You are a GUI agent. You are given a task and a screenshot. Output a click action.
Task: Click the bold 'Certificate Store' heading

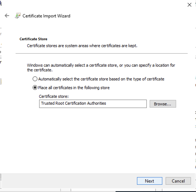33,39
